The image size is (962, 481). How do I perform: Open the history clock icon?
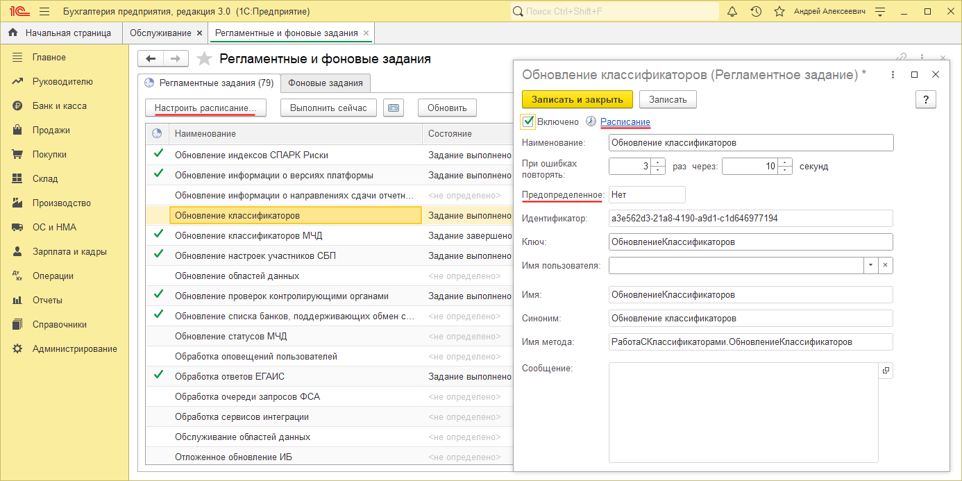pyautogui.click(x=756, y=12)
